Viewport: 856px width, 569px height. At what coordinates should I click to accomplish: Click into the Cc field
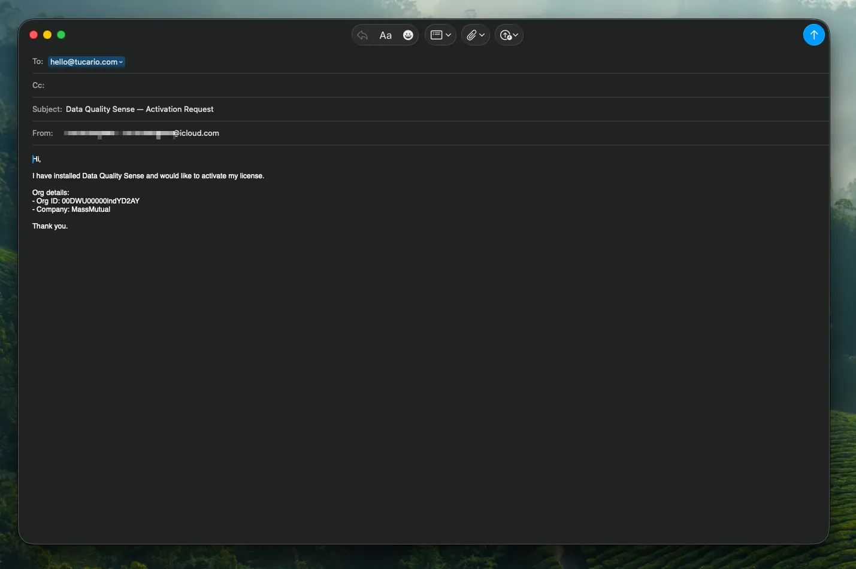point(419,86)
